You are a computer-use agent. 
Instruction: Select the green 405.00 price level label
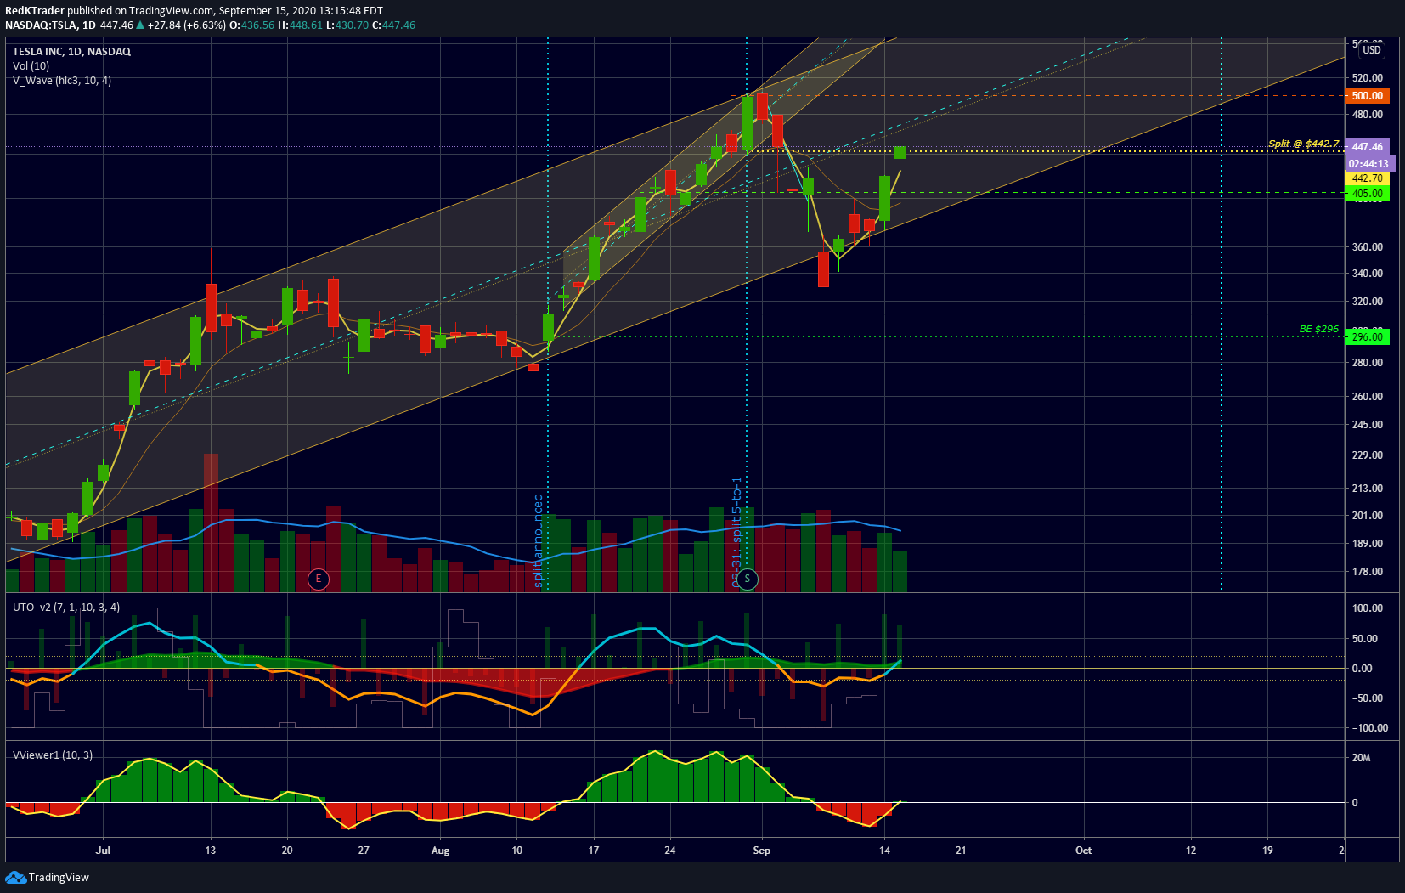click(1367, 194)
